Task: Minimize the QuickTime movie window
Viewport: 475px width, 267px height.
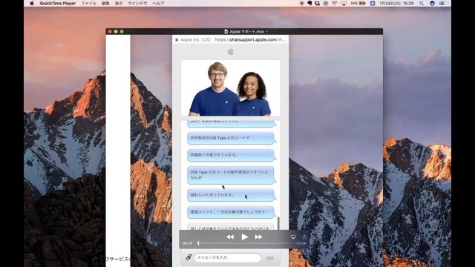Action: 116,31
